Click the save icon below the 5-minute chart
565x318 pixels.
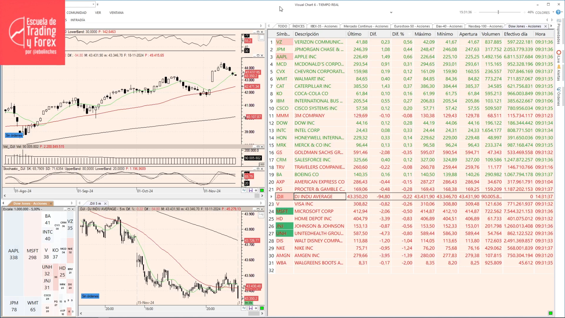(x=251, y=308)
